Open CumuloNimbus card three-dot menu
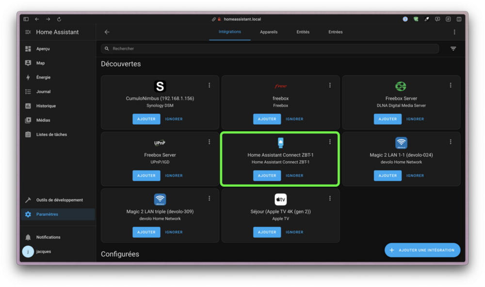Viewport: 485px width, 287px height. pyautogui.click(x=210, y=85)
